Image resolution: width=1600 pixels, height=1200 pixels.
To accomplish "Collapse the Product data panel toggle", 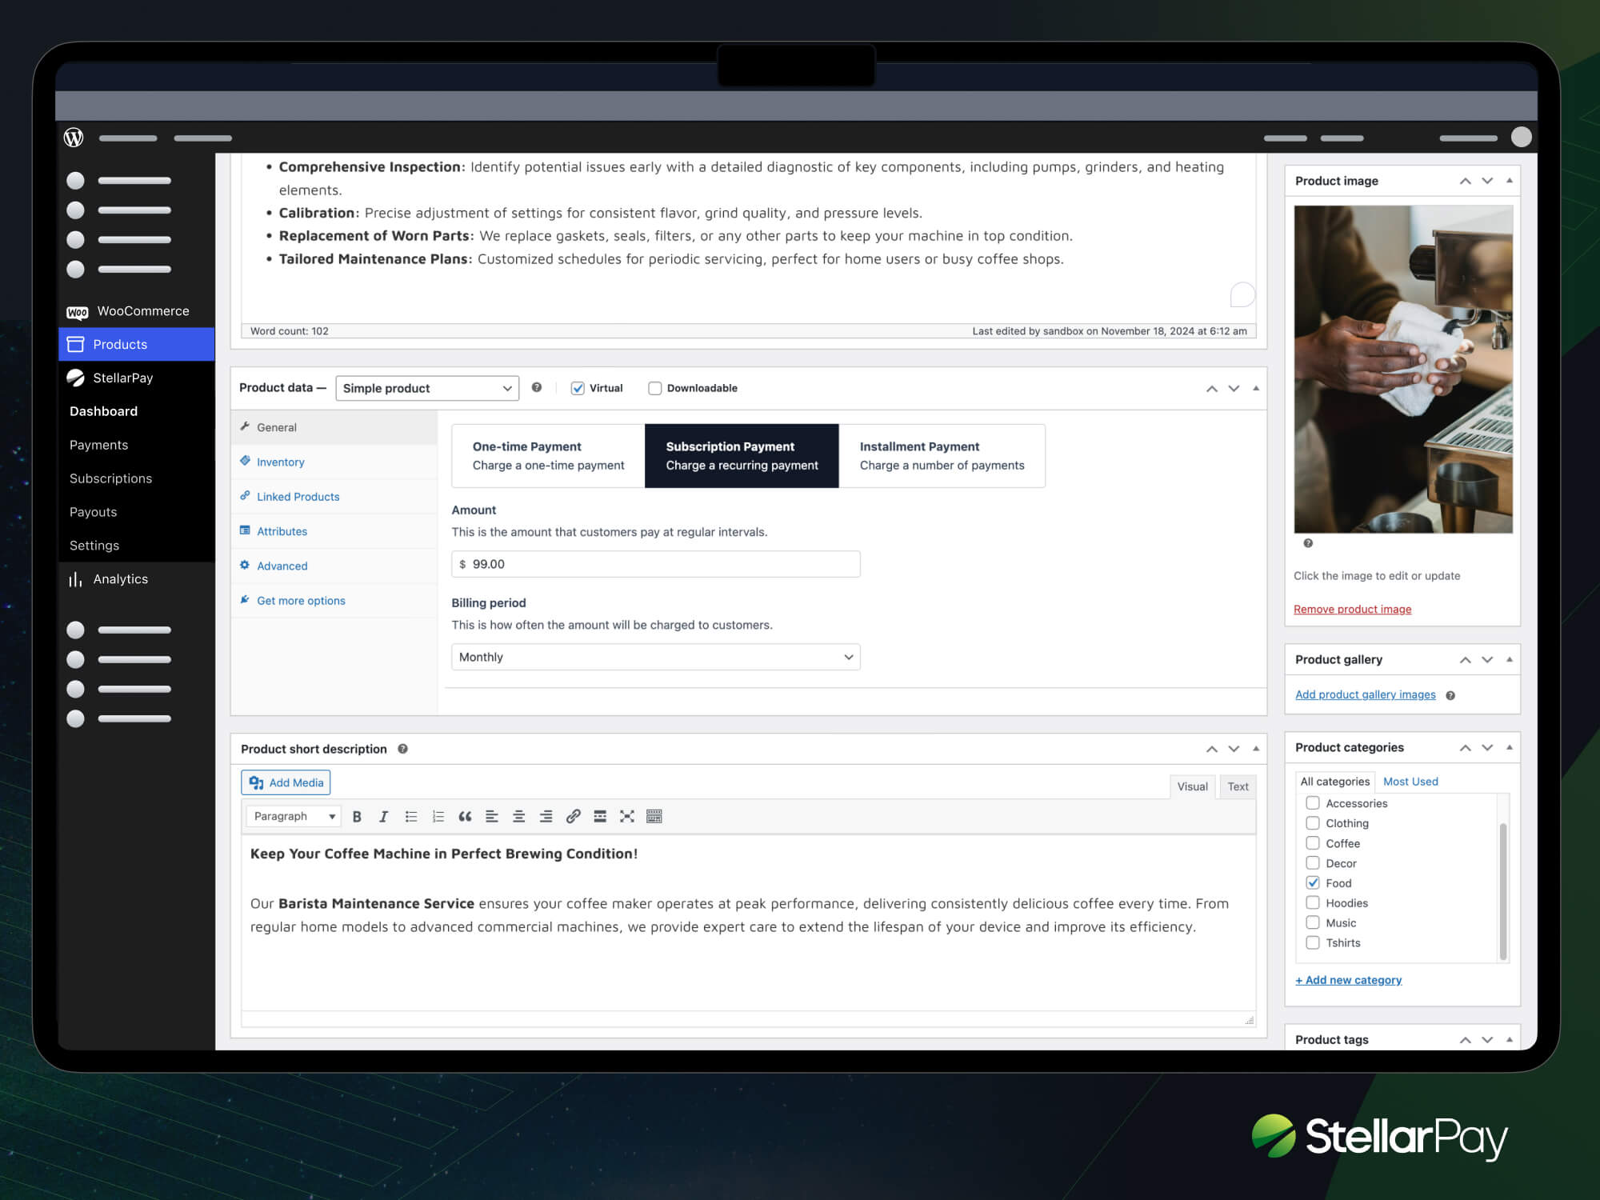I will (x=1256, y=389).
